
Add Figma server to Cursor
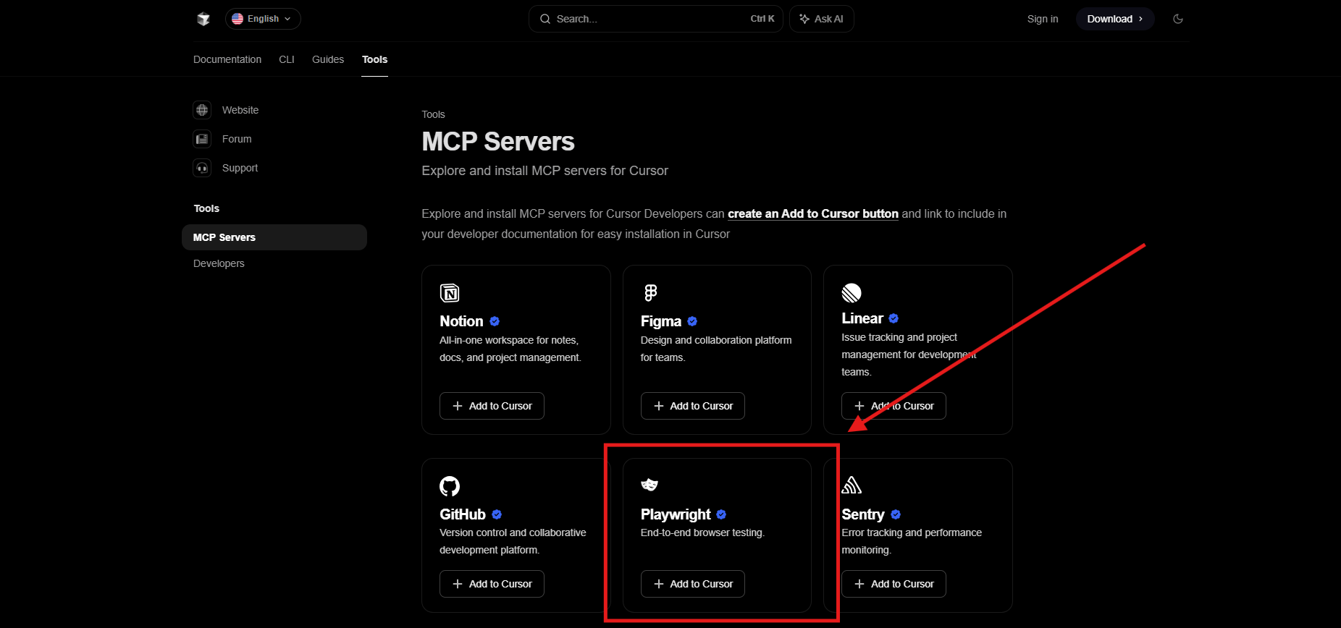pos(693,406)
